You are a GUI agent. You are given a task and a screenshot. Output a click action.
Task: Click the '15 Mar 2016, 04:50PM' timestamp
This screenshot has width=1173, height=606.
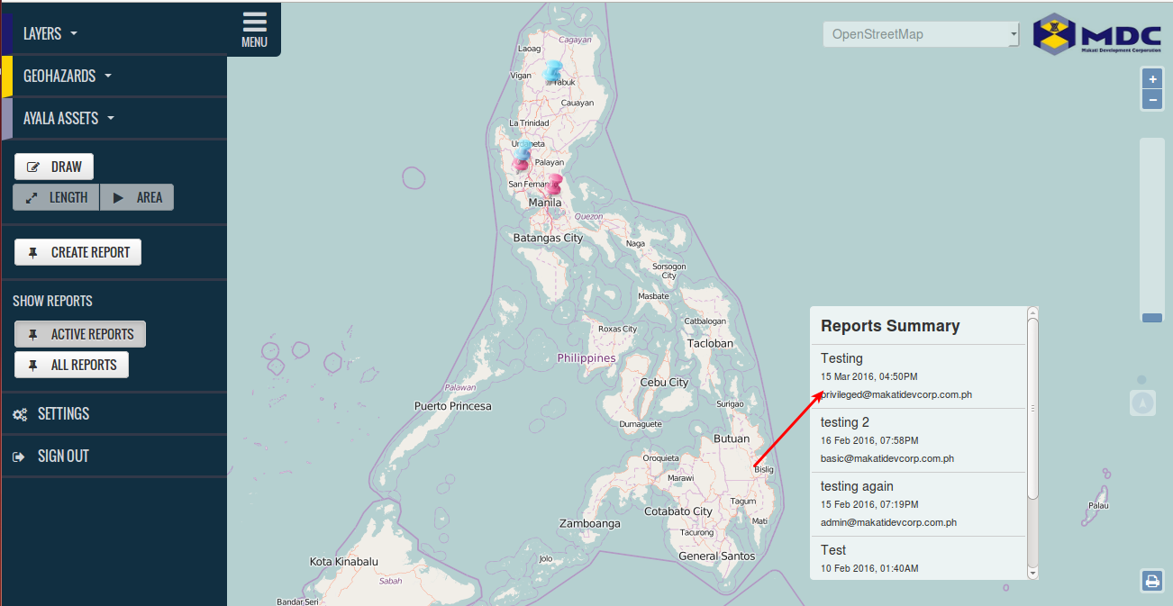coord(869,376)
